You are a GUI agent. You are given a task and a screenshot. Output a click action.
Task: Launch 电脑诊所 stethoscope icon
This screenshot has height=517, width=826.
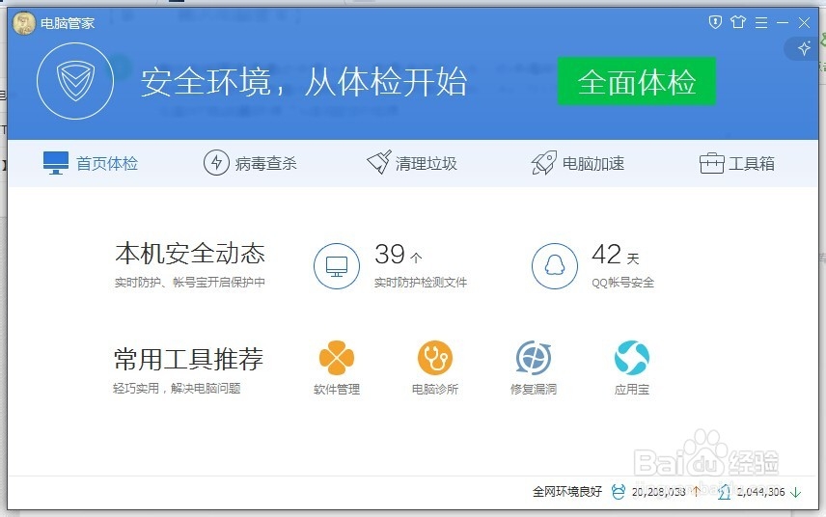pyautogui.click(x=435, y=358)
